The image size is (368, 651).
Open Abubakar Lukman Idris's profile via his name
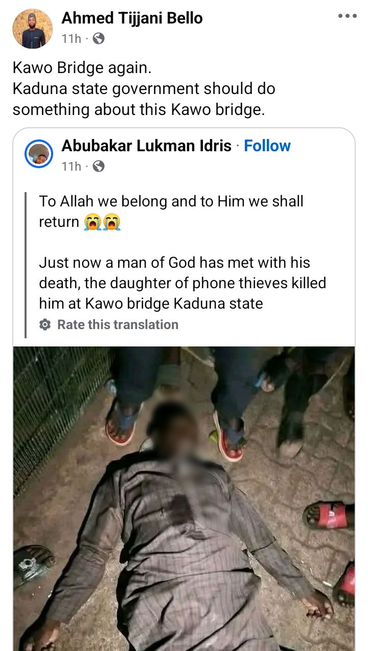coord(147,146)
